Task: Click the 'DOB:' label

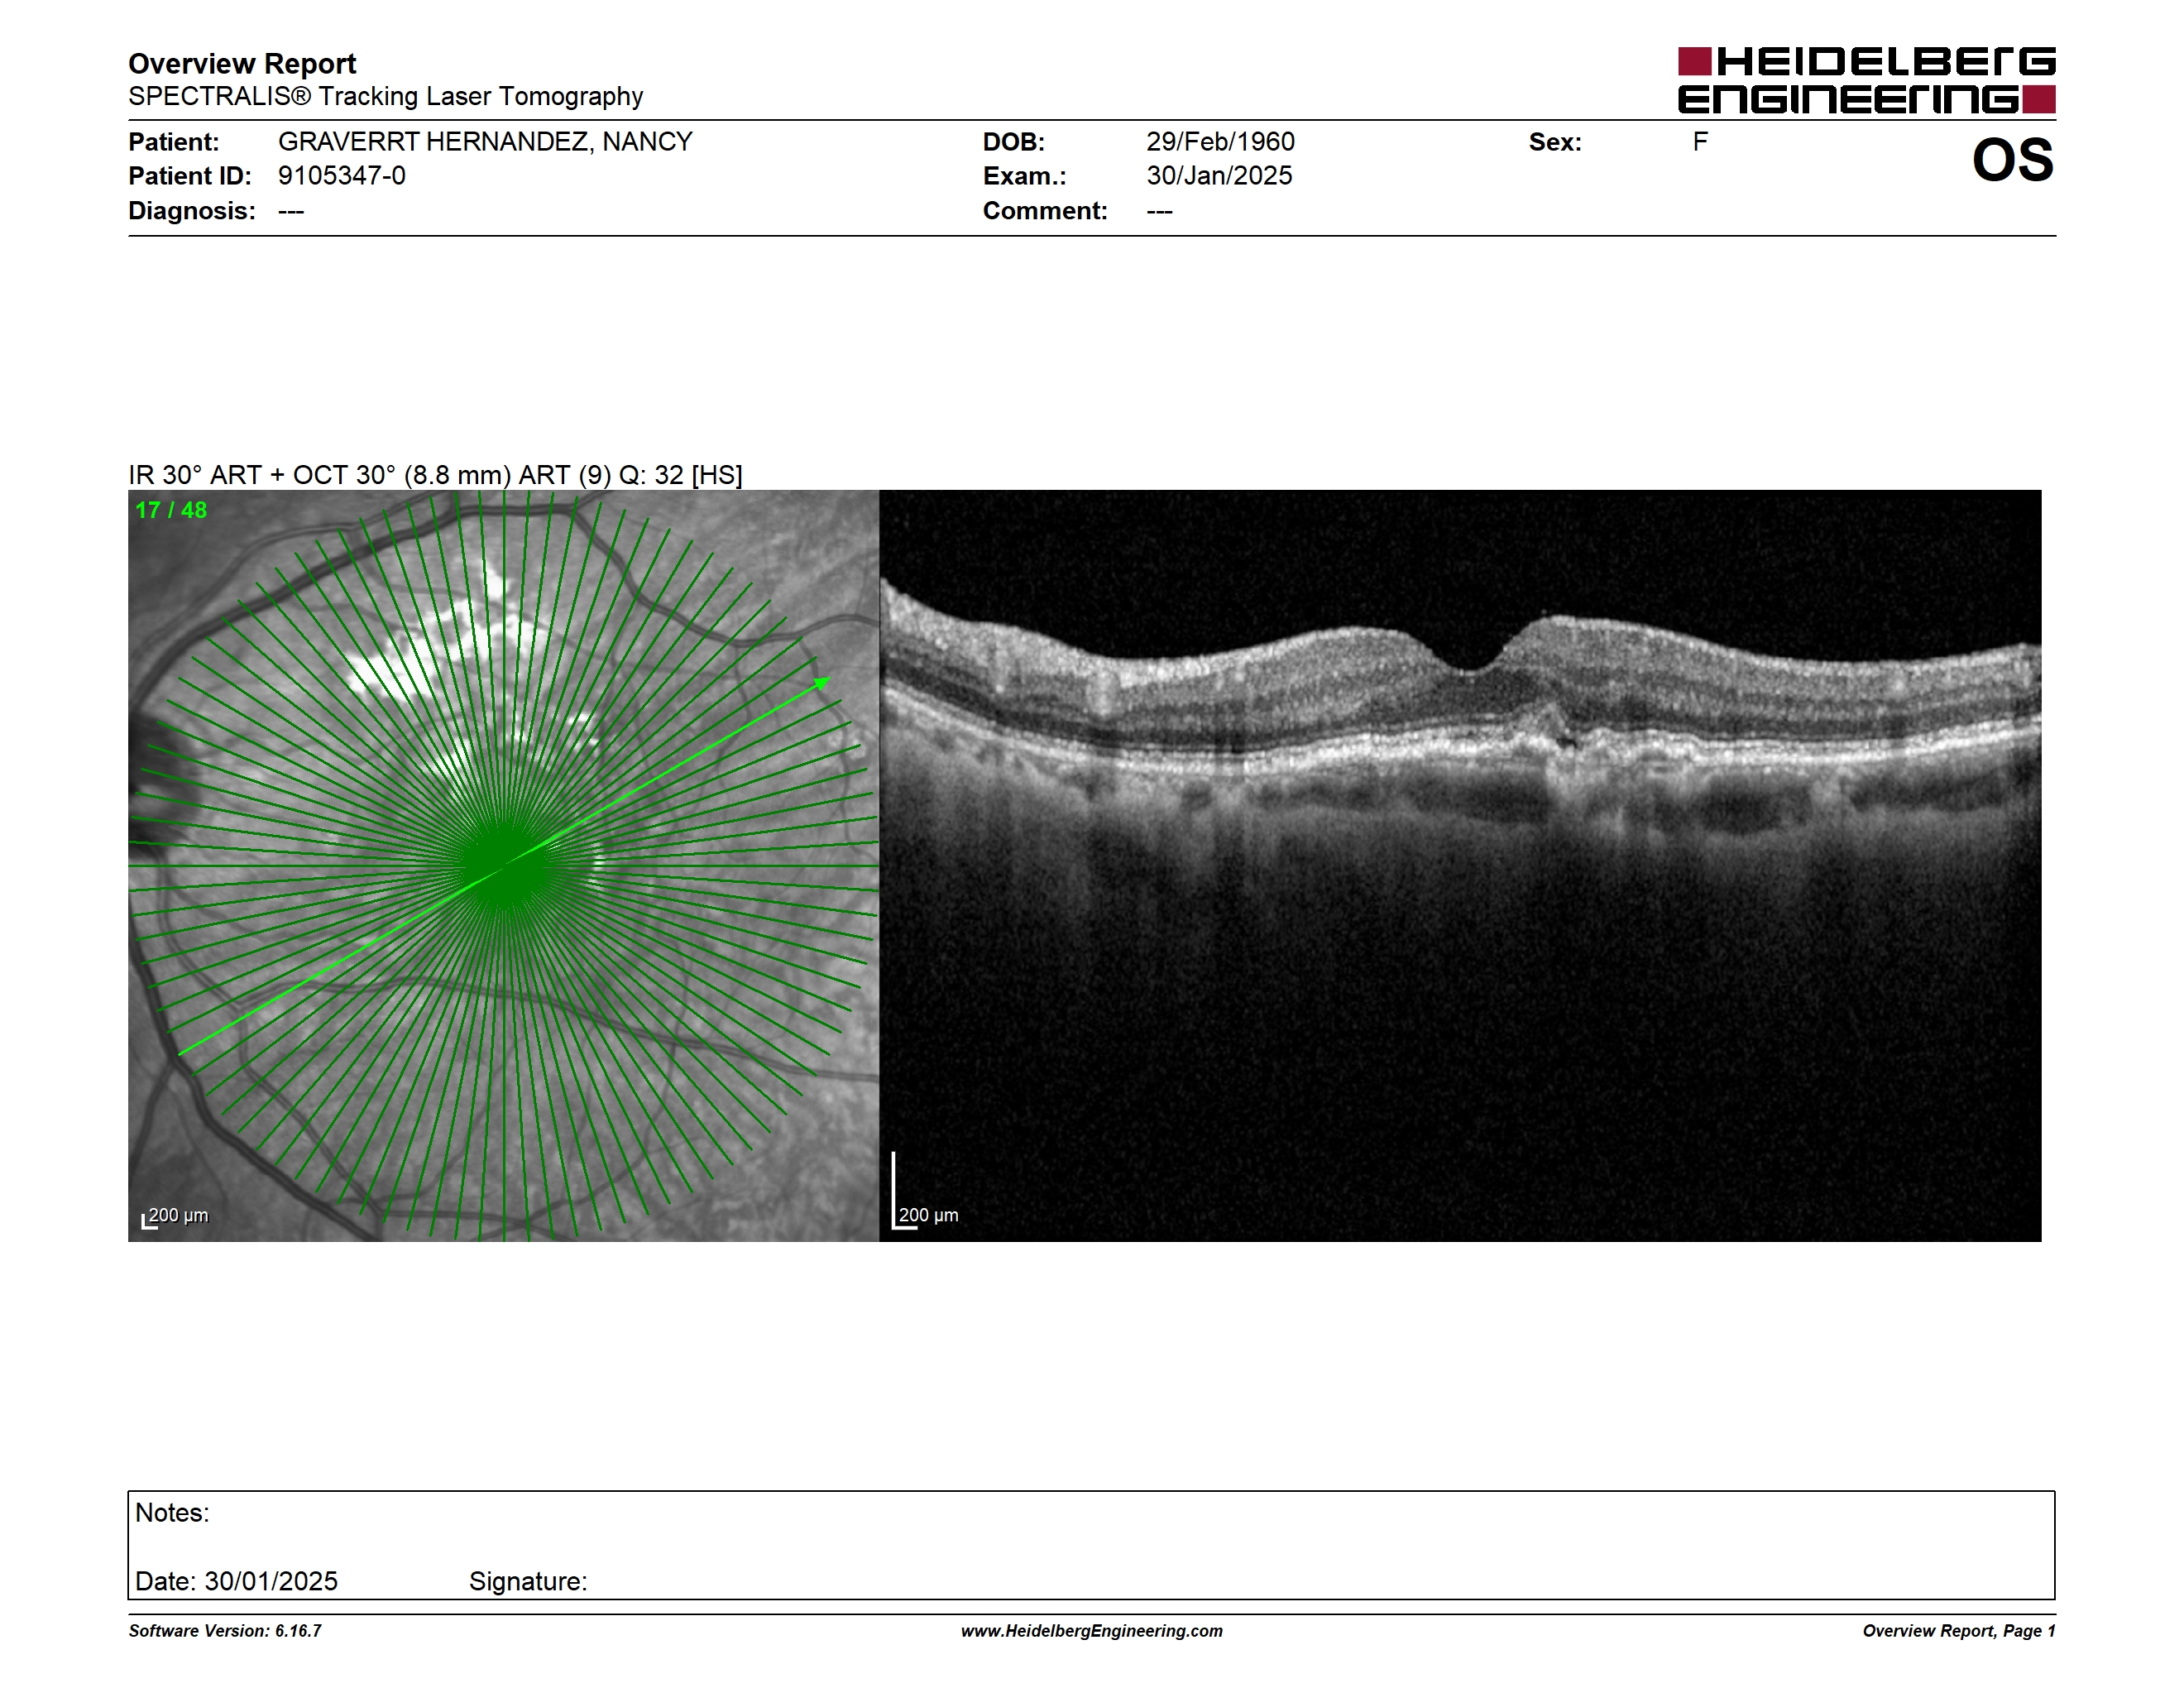Action: coord(1013,142)
